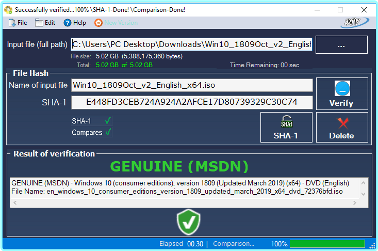Click the SHA-1 hash value field
378x251 pixels.
click(191, 102)
